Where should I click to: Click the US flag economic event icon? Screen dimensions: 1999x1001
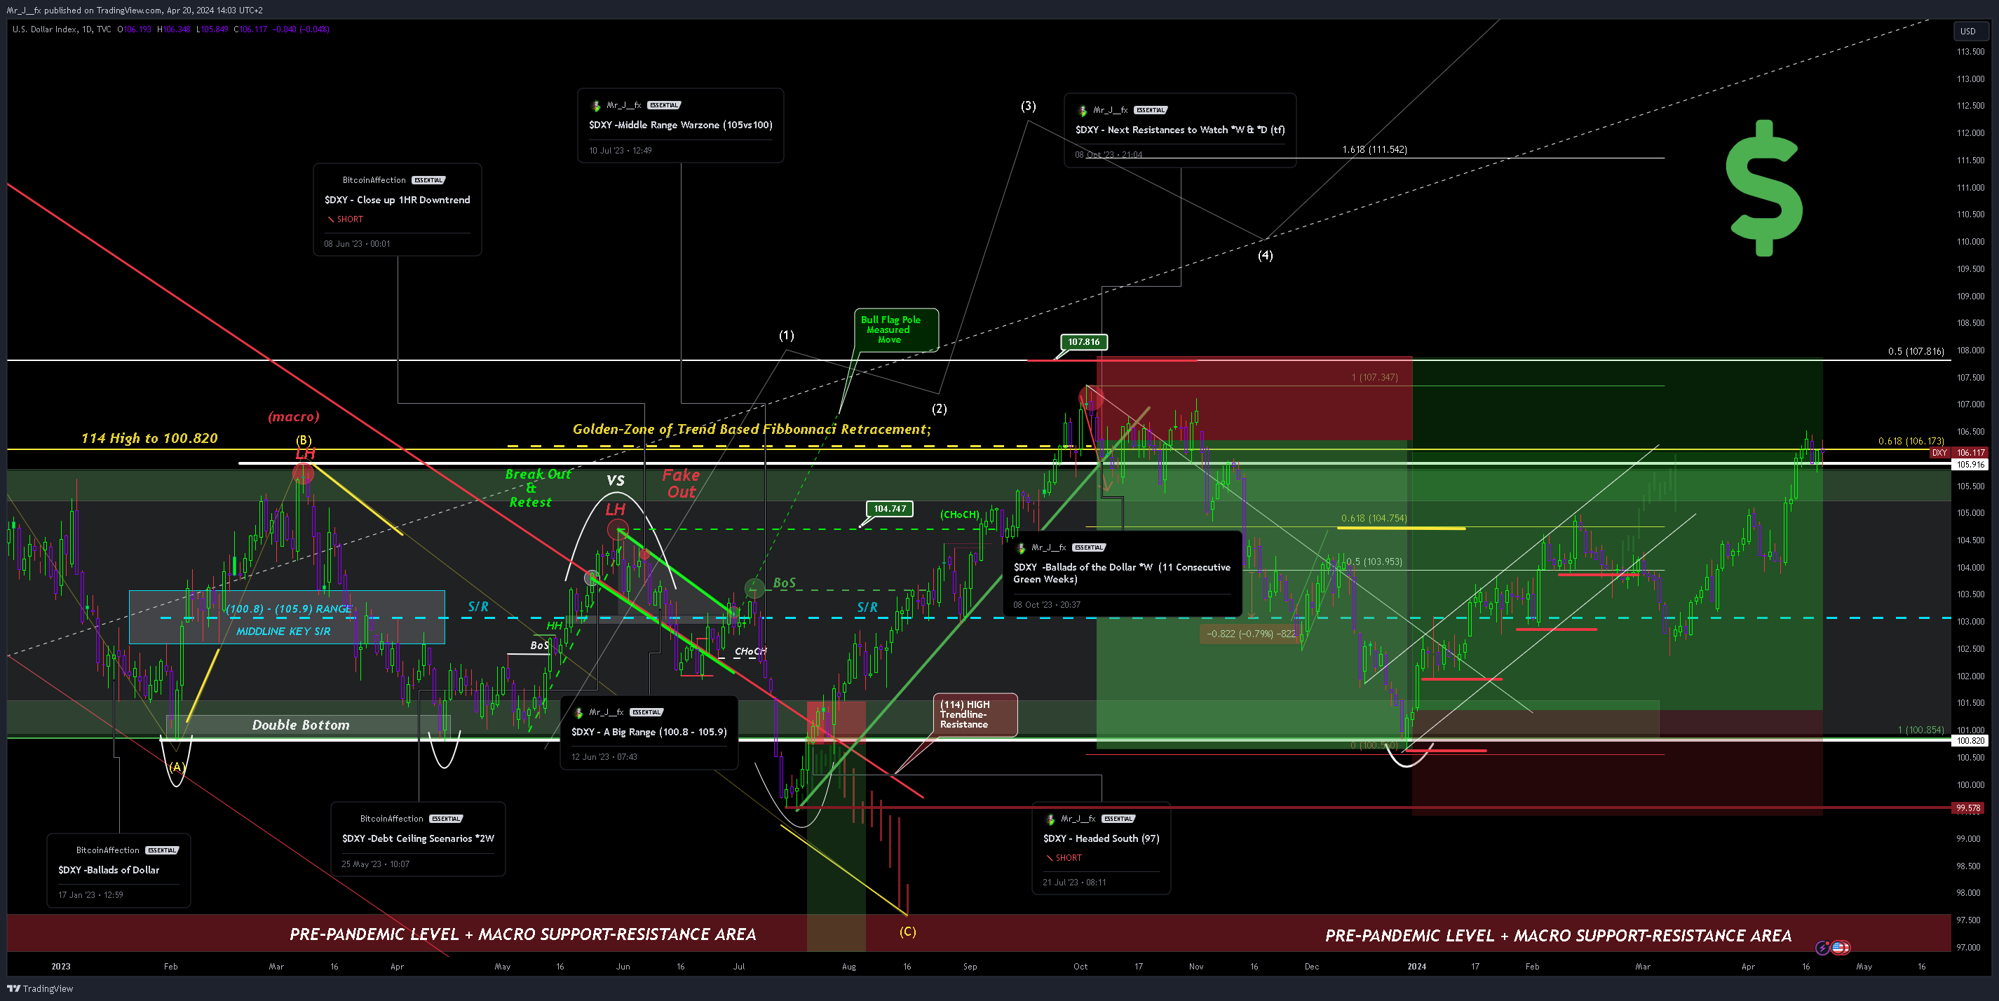point(1840,948)
